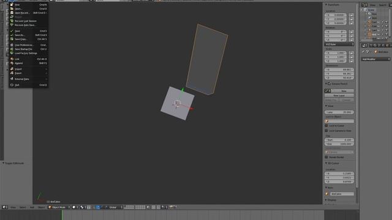This screenshot has width=392, height=220.
Task: Choose Link in the File menu
Action: 29,59
